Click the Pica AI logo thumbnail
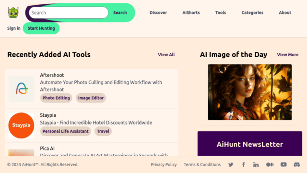Viewport: 307px width, 173px height. tap(21, 153)
